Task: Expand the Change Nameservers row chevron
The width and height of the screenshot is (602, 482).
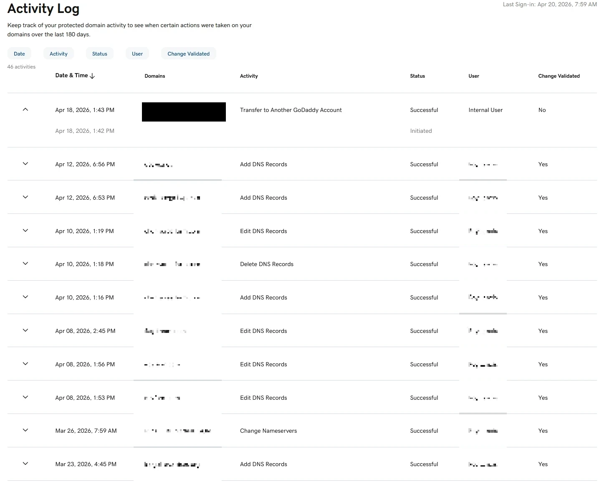Action: point(25,430)
